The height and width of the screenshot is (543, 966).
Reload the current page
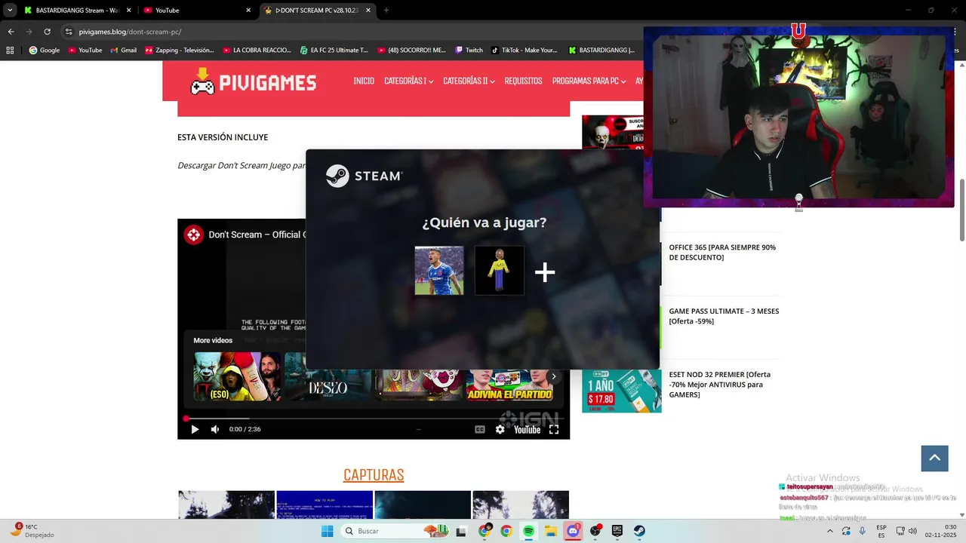coord(47,32)
